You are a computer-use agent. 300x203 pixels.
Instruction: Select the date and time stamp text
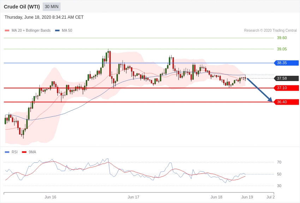pos(44,17)
